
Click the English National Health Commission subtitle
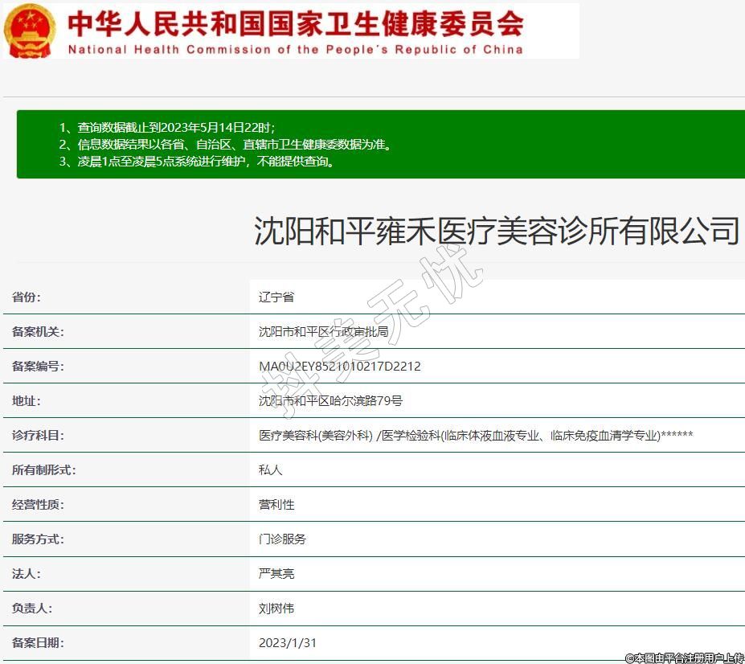(x=295, y=50)
